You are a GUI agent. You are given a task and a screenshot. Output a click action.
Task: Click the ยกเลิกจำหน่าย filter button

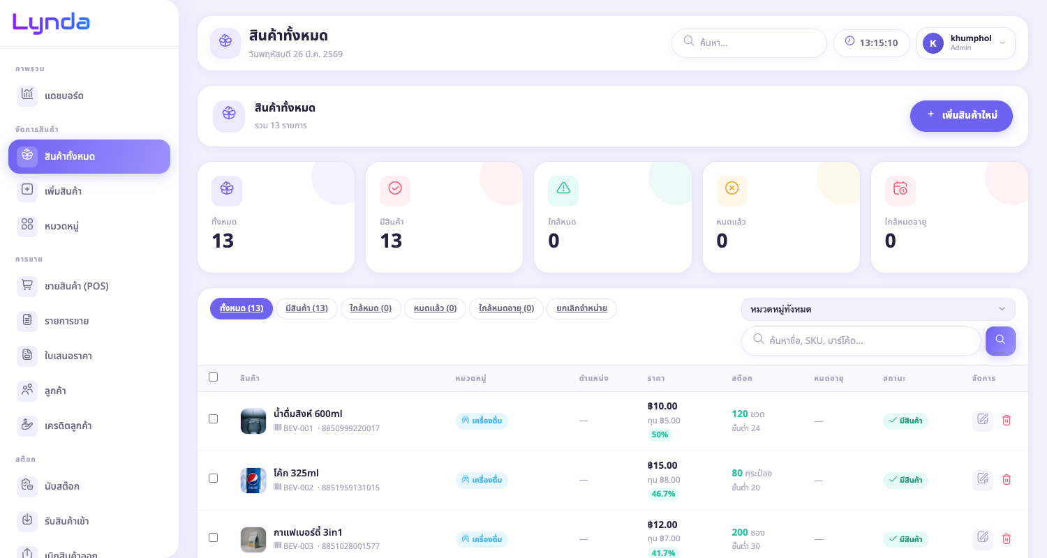click(x=581, y=308)
